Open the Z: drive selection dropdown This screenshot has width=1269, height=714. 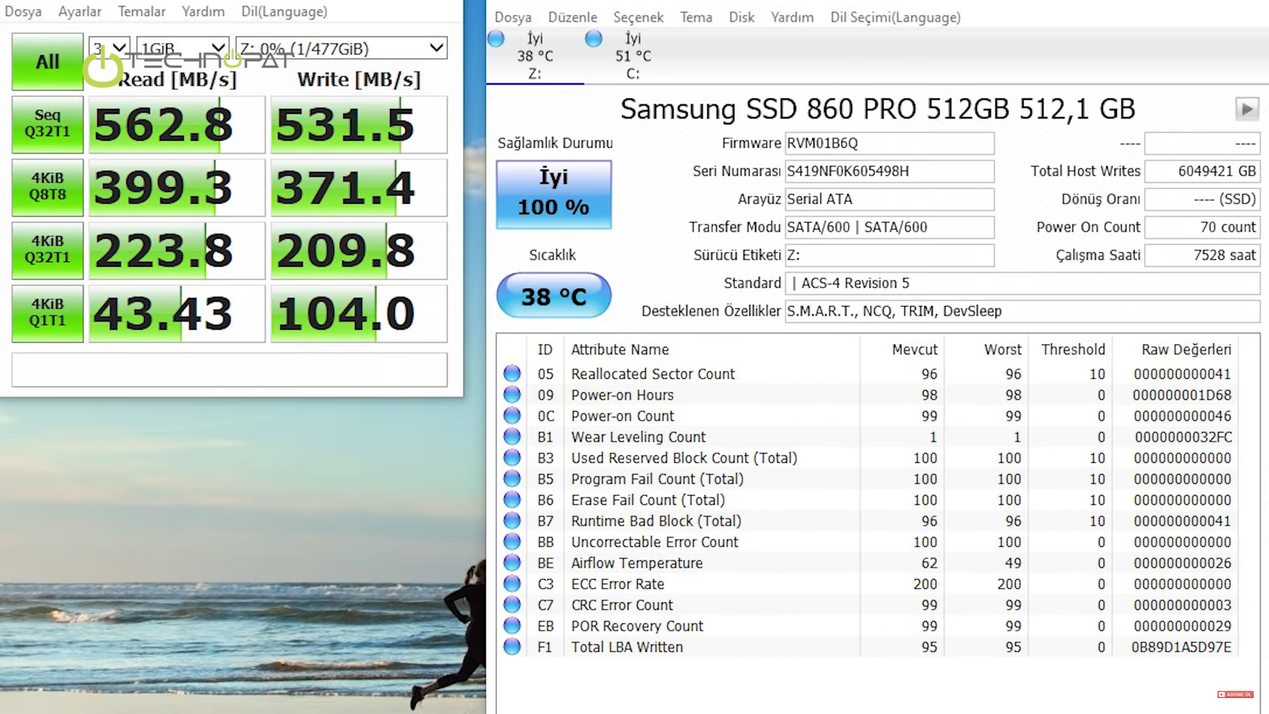341,48
